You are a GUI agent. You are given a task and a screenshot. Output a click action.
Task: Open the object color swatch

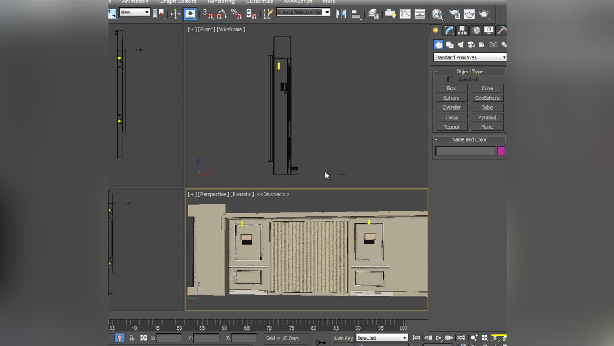click(501, 151)
